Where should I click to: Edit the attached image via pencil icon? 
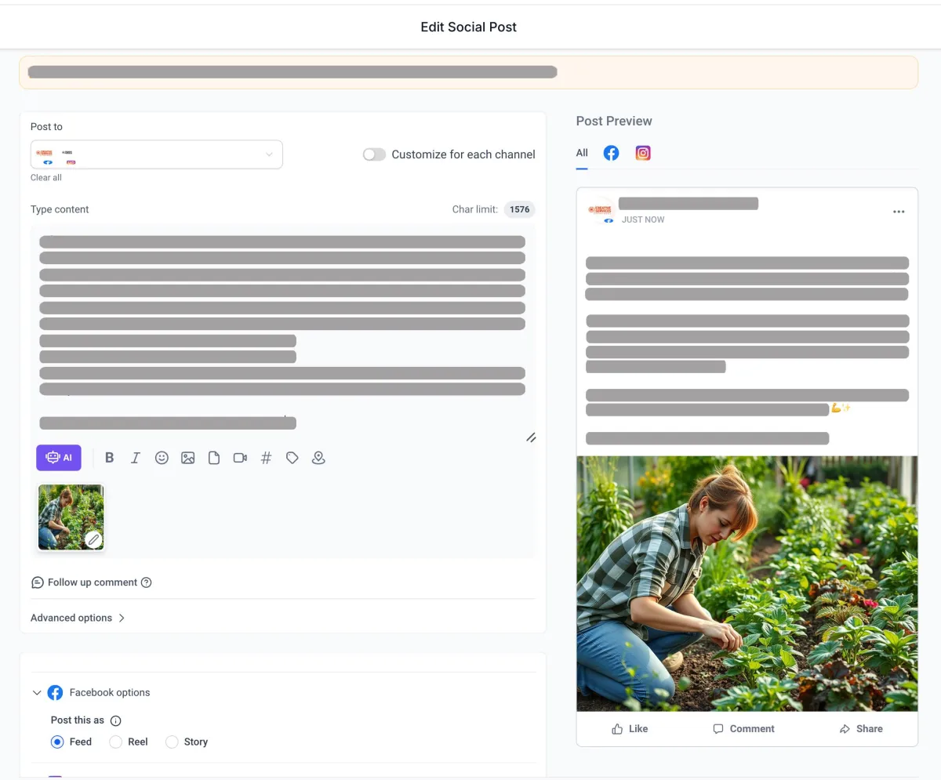93,539
